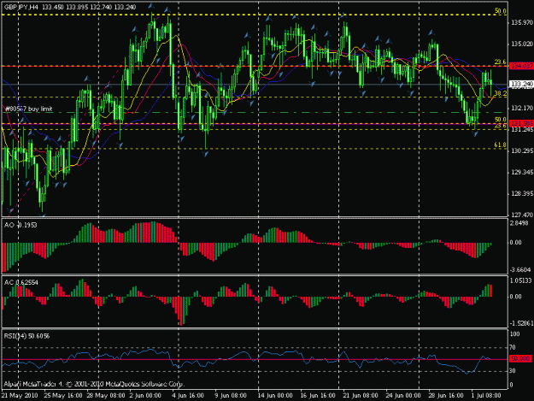Click the 128.395 price axis value
The height and width of the screenshot is (401, 534).
pyautogui.click(x=522, y=193)
